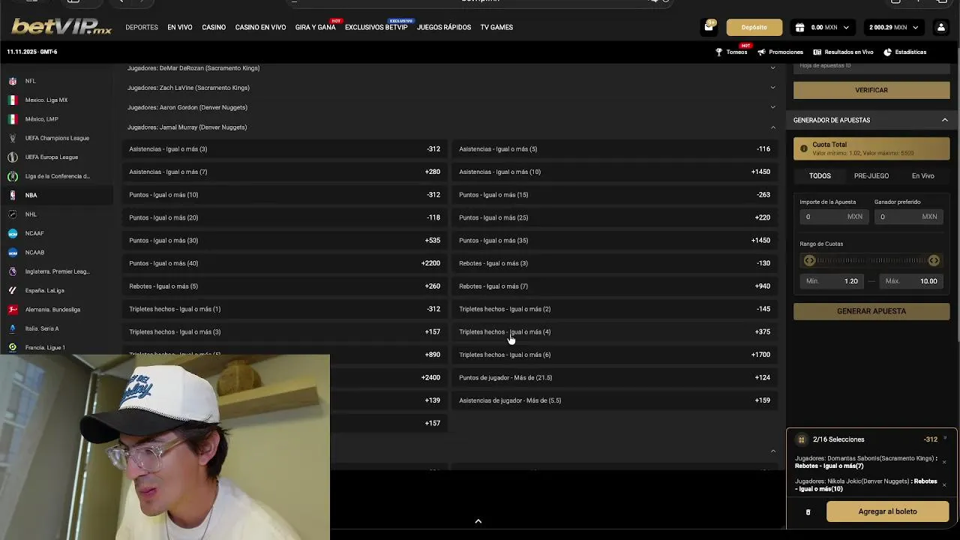Image resolution: width=960 pixels, height=540 pixels.
Task: Open the betVIP.mx logo home link
Action: (x=61, y=27)
